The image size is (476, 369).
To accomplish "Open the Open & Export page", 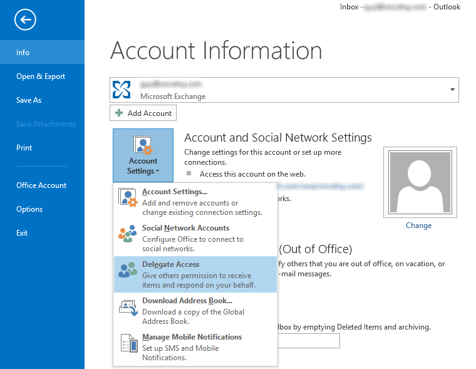I will pyautogui.click(x=42, y=76).
